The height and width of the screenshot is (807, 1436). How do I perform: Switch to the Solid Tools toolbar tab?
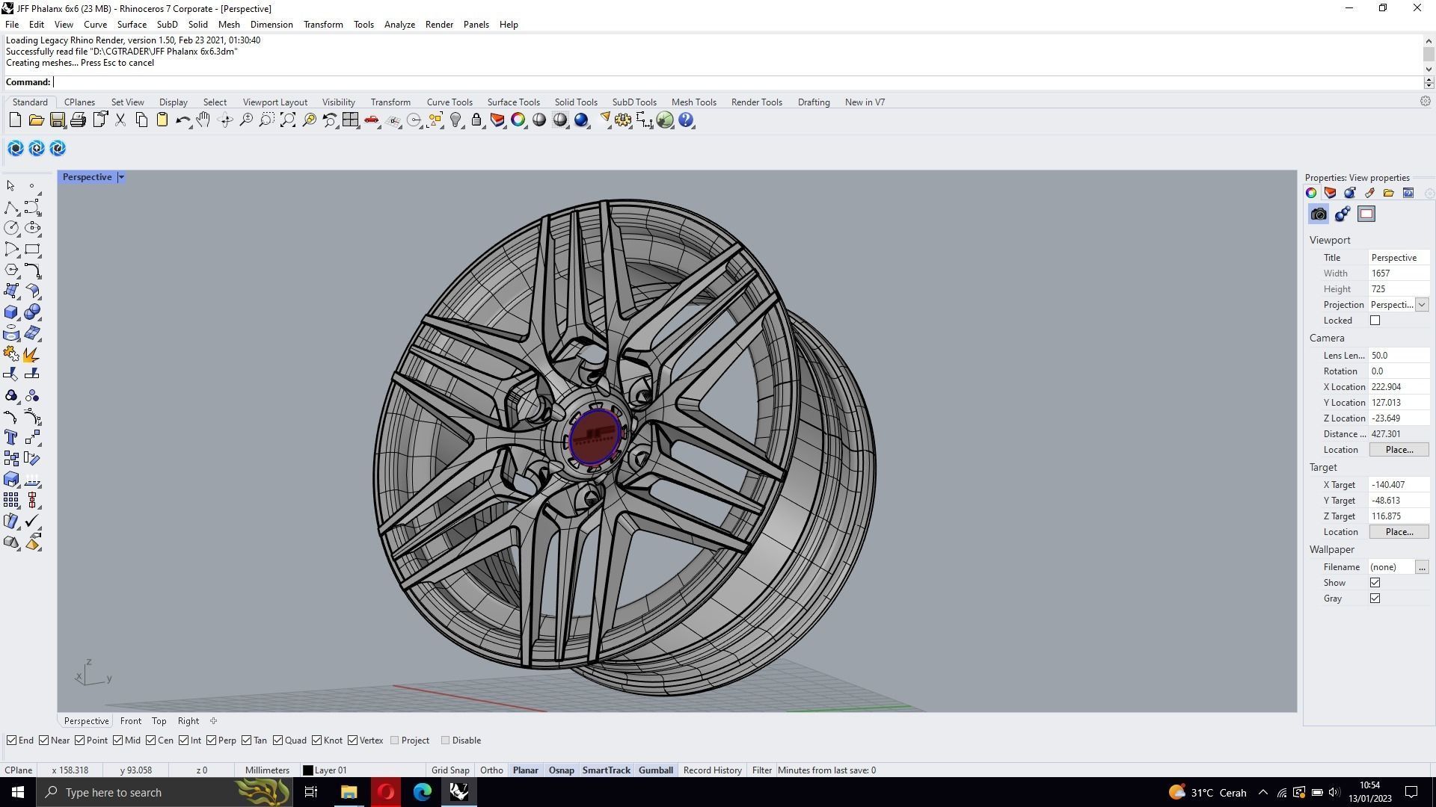coord(576,102)
